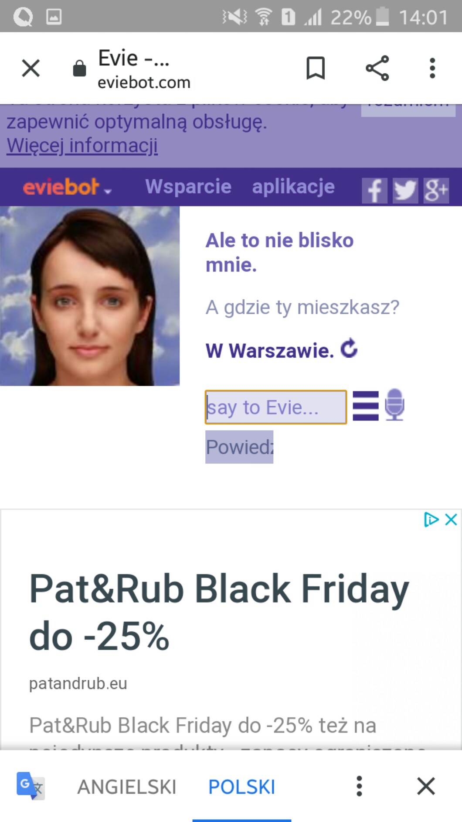Focus the say to Evie text field
The height and width of the screenshot is (822, 462).
point(276,407)
